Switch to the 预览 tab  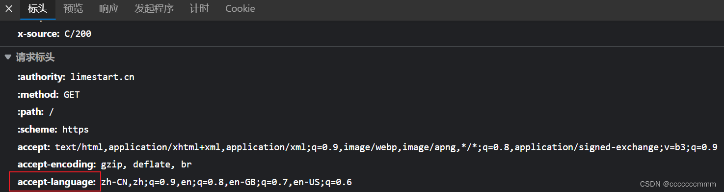(73, 9)
